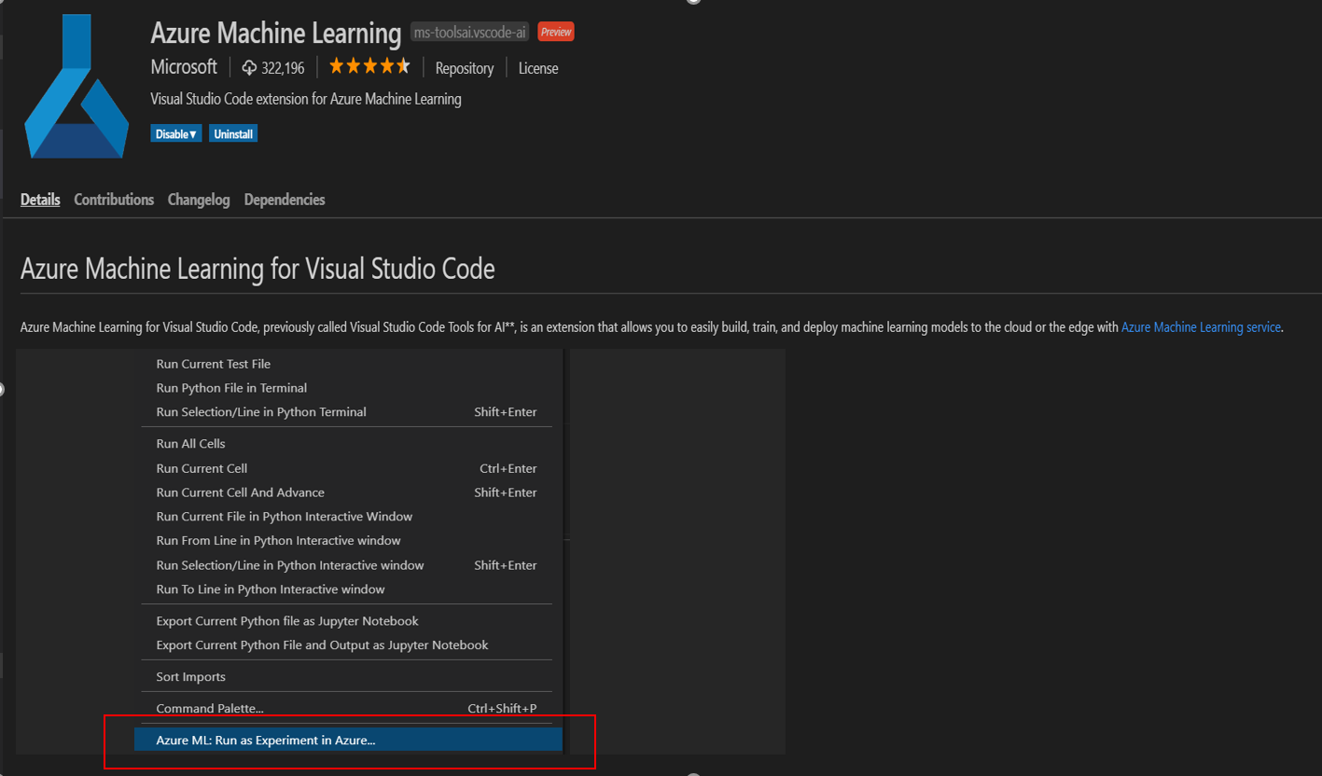1322x776 pixels.
Task: Click the downloads count icon
Action: [247, 66]
